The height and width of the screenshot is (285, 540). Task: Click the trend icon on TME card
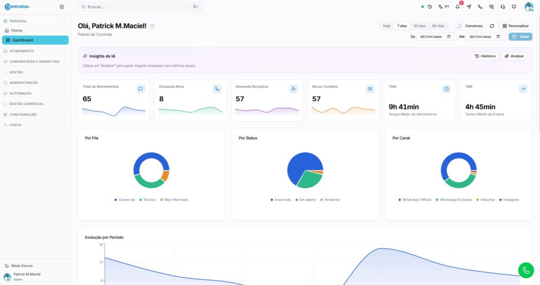point(523,89)
